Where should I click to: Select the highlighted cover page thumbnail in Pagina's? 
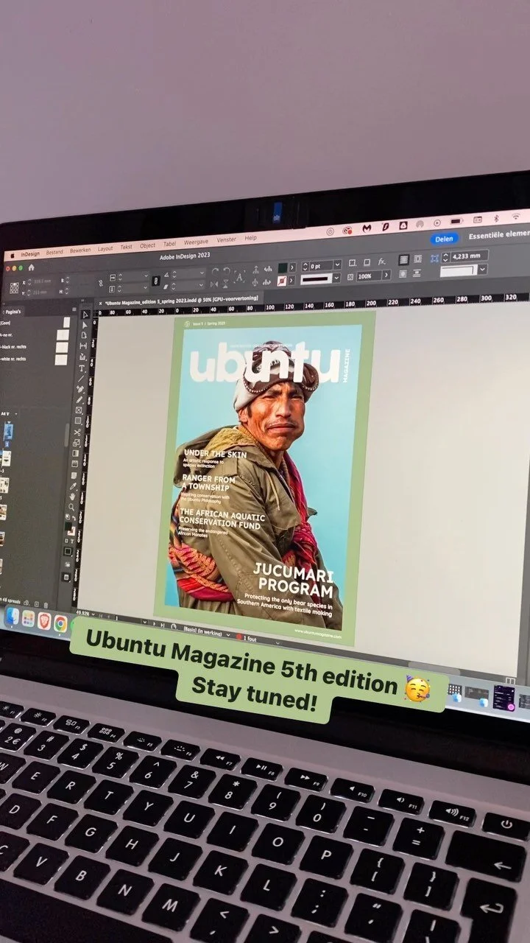tap(8, 432)
